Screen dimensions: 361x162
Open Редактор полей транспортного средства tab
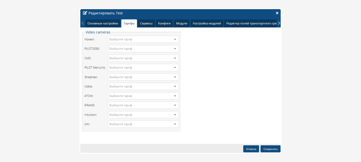(251, 23)
